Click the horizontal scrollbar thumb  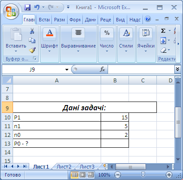click(131, 166)
